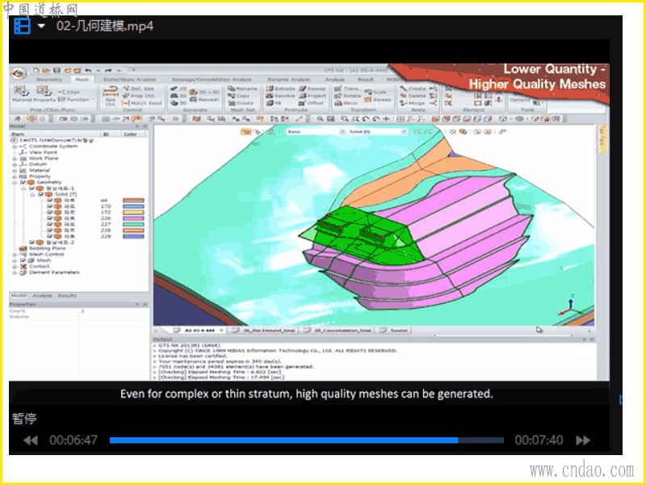This screenshot has width=646, height=485.
Task: Click Scale in the Transform group
Action: (375, 92)
